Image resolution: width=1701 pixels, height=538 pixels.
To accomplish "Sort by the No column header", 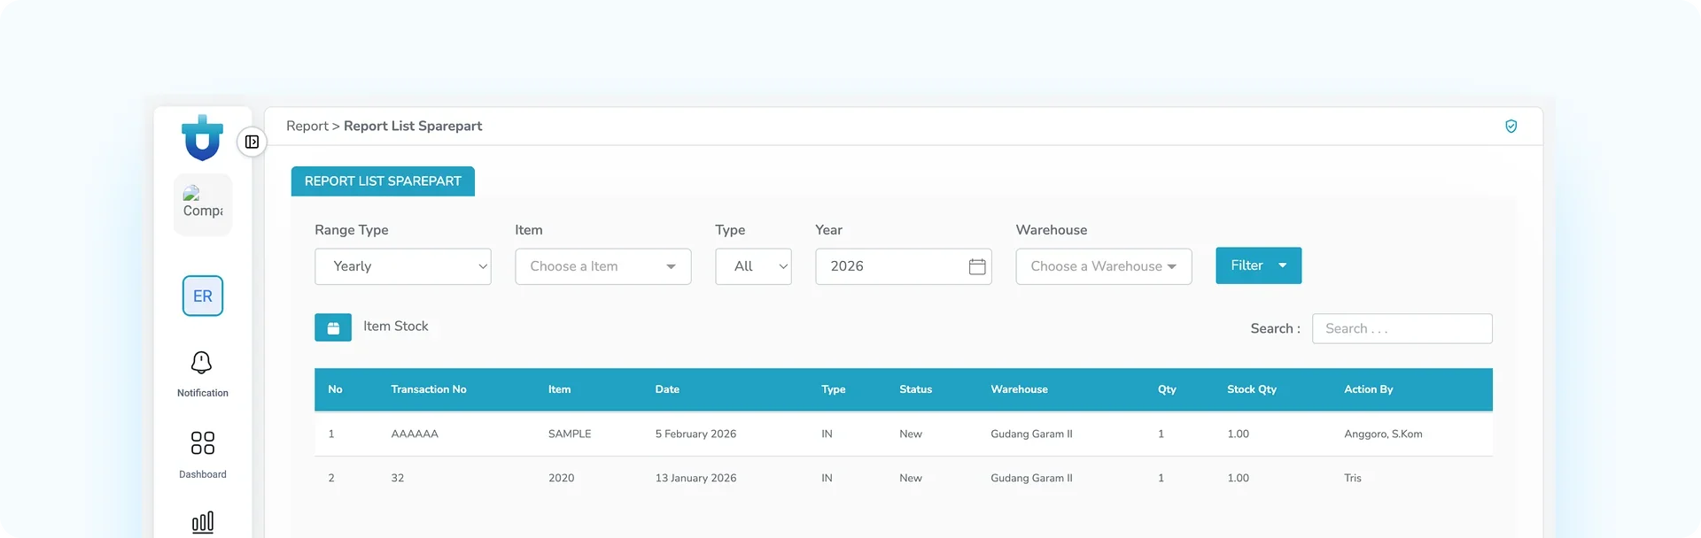I will (336, 389).
